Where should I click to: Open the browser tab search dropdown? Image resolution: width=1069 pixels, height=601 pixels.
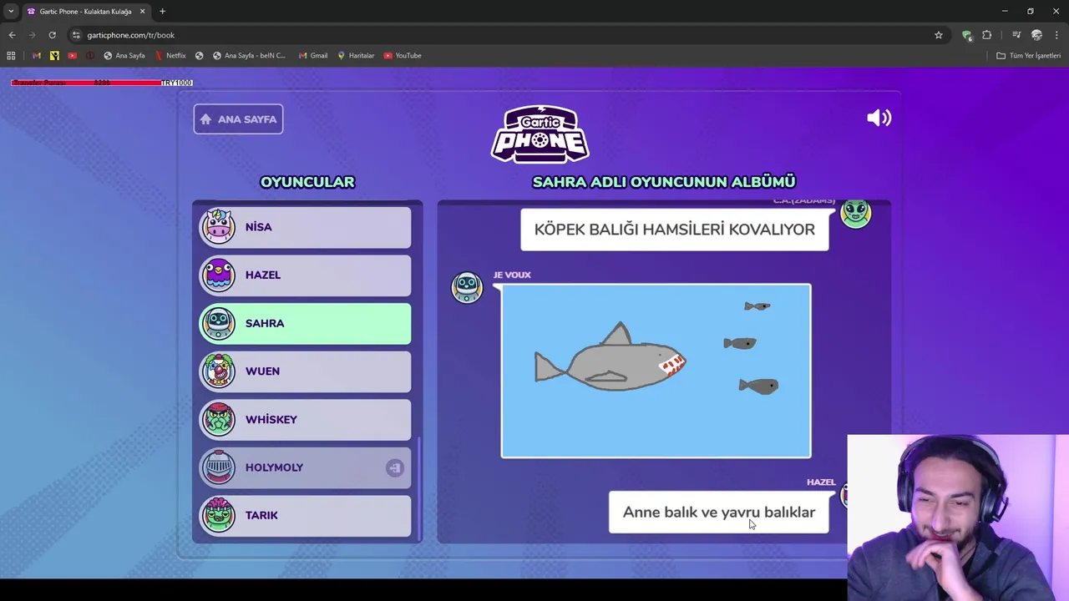click(11, 12)
